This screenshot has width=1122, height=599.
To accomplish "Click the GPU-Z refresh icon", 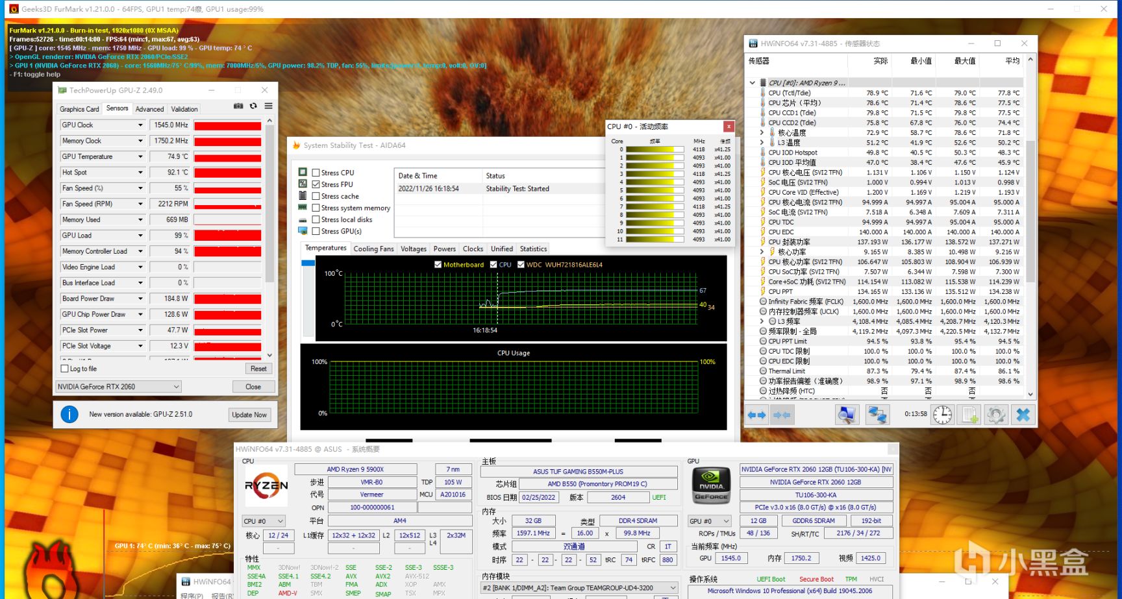I will (253, 106).
